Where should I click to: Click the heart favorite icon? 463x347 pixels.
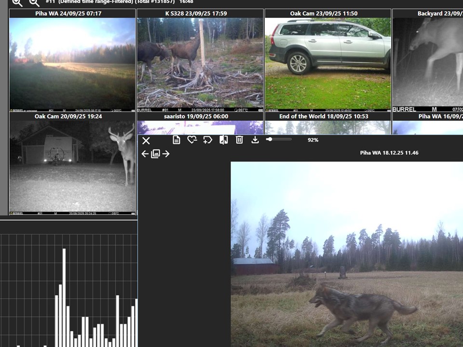pyautogui.click(x=192, y=140)
